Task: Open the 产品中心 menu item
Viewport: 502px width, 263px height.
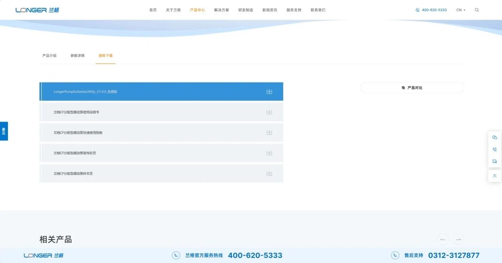Action: pyautogui.click(x=197, y=10)
